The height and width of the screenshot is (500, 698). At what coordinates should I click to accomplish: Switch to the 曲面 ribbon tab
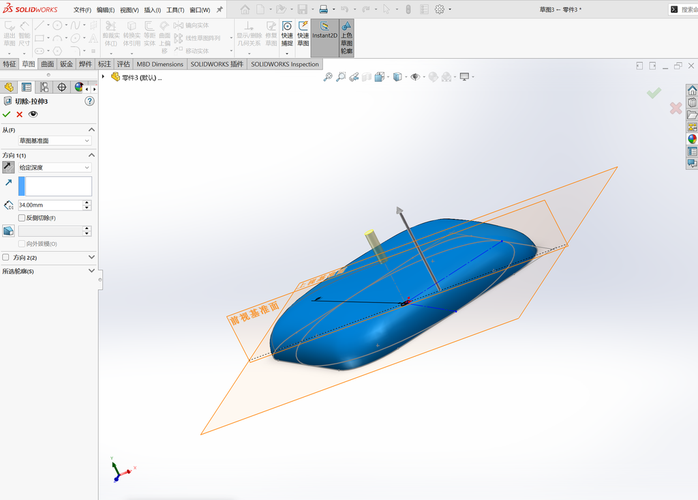48,64
